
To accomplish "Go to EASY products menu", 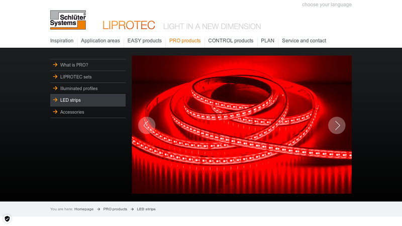I will pyautogui.click(x=145, y=41).
